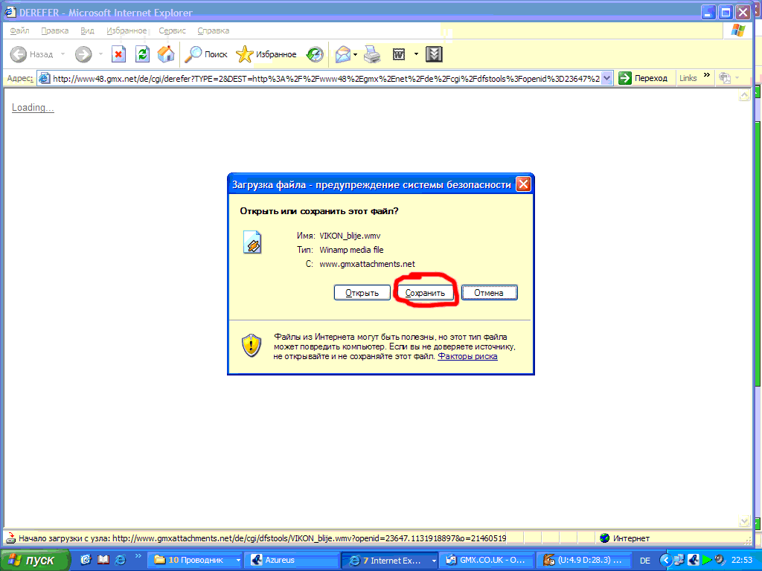The image size is (762, 571).
Task: Expand the Back button history dropdown
Action: (x=63, y=54)
